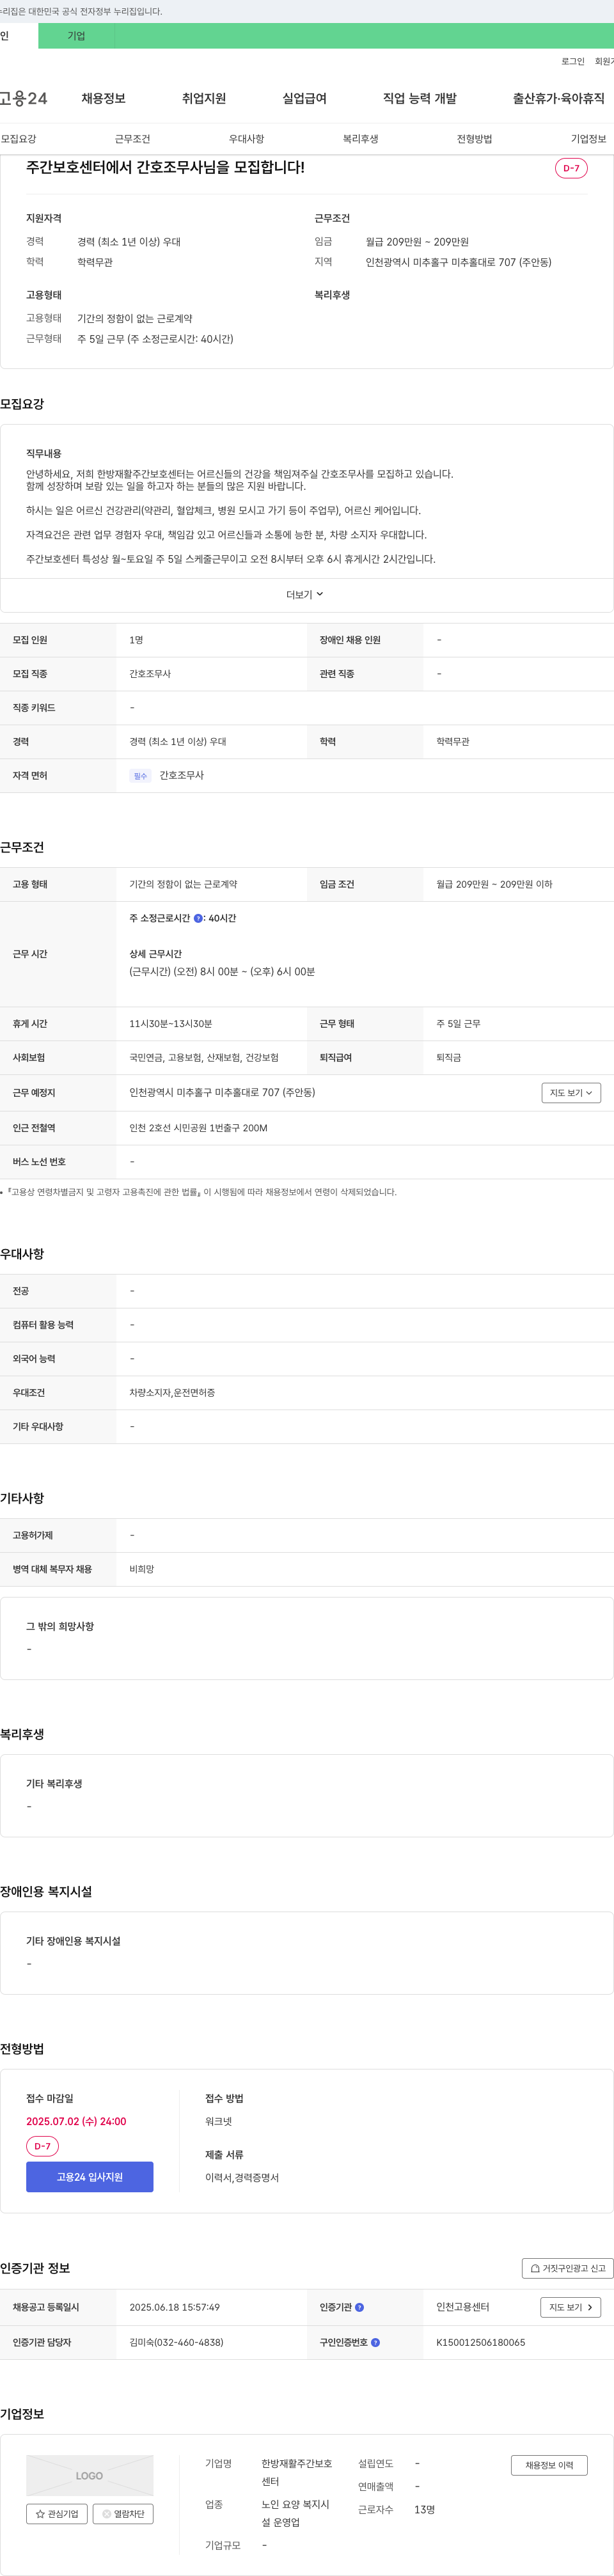This screenshot has height=2576, width=614.
Task: Add company via 관심기업 star button
Action: coord(57,2514)
